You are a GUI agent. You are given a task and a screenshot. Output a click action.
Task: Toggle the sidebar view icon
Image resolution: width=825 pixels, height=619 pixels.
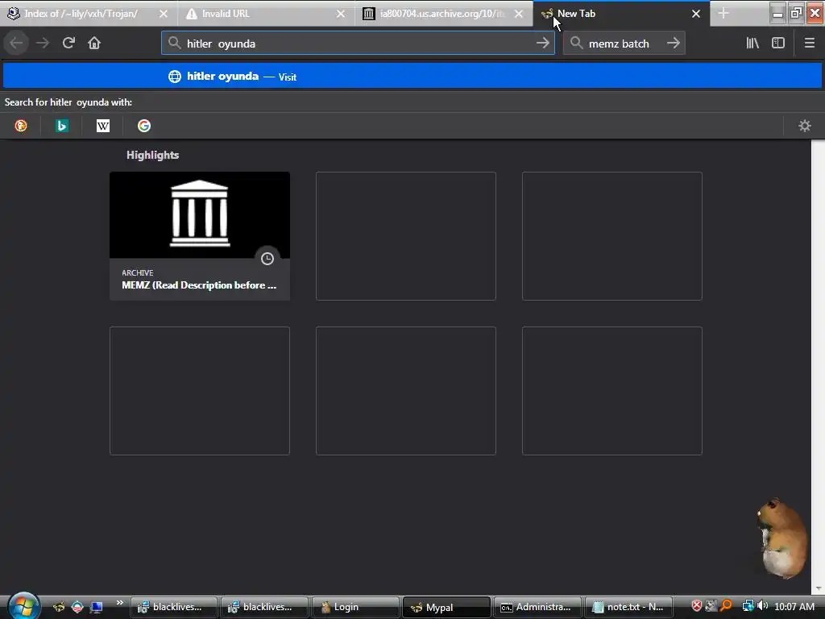[x=778, y=44]
